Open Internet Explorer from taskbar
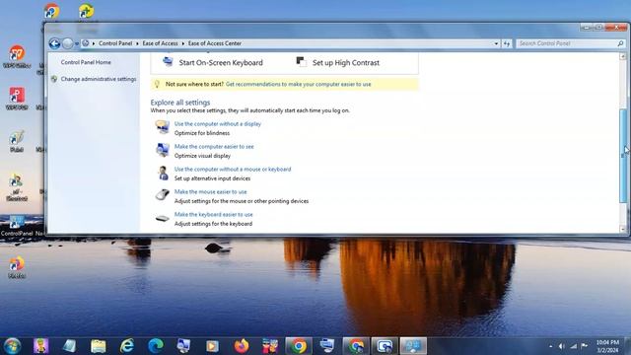The height and width of the screenshot is (355, 631). pyautogui.click(x=127, y=346)
